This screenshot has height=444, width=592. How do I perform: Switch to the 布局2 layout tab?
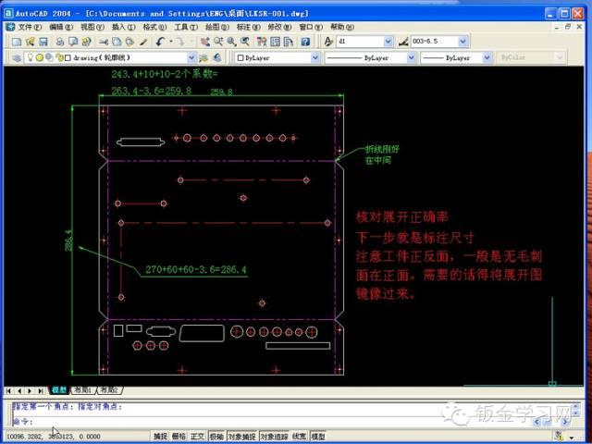click(109, 390)
